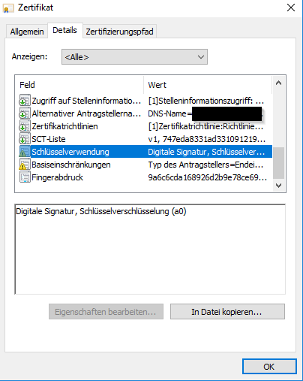The image size is (303, 381).
Task: Confirm the dialog with OK
Action: [269, 367]
